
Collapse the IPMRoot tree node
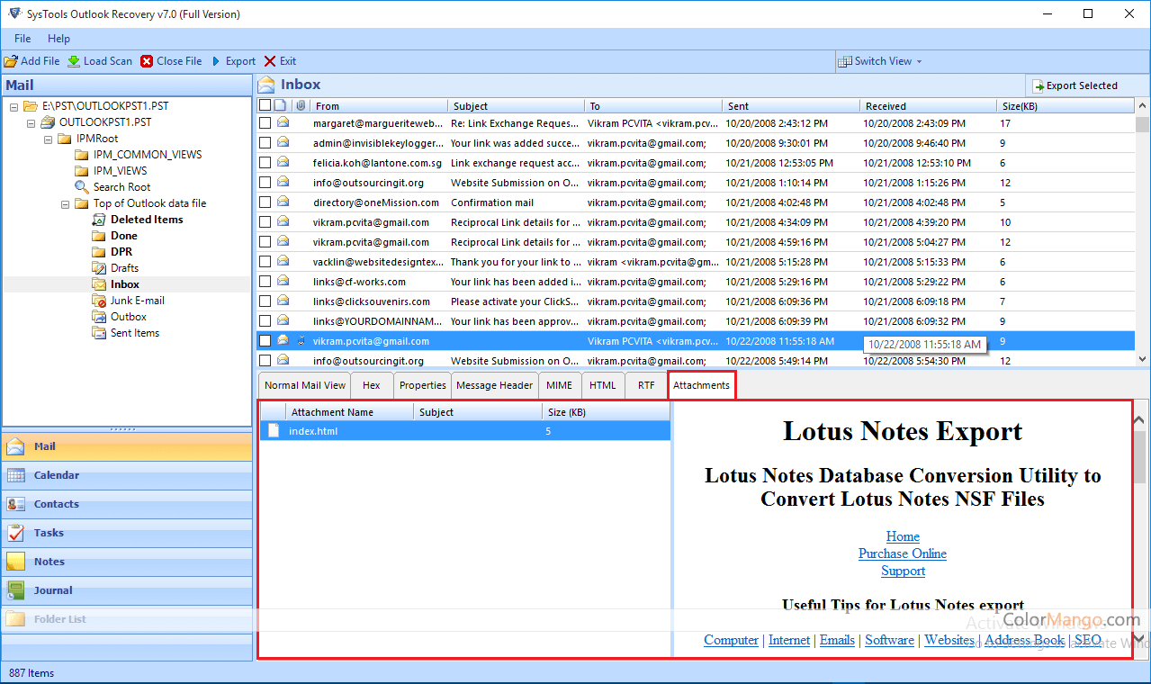click(49, 139)
